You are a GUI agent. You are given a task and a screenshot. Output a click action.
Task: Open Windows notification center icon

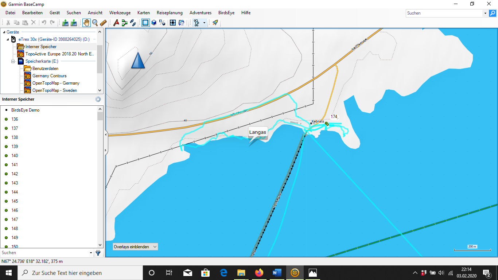486,273
